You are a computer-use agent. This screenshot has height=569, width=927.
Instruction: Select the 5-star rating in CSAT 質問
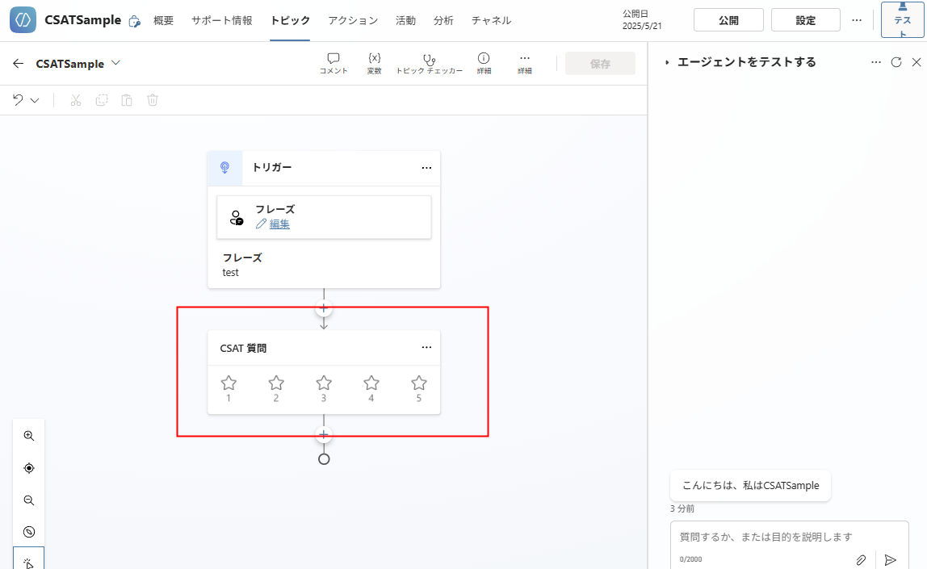418,383
